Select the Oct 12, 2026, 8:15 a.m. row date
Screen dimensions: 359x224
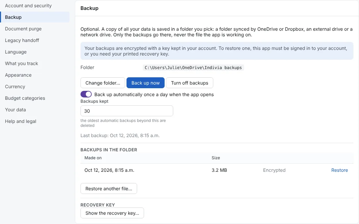(x=109, y=170)
